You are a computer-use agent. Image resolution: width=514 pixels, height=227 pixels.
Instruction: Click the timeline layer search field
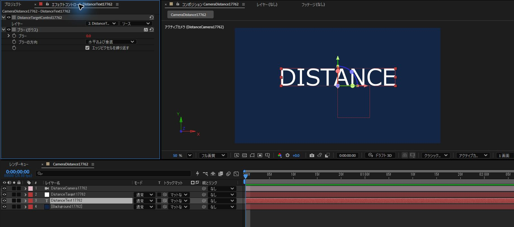[x=113, y=173]
